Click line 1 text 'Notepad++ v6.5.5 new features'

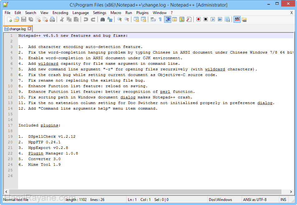click(54, 36)
